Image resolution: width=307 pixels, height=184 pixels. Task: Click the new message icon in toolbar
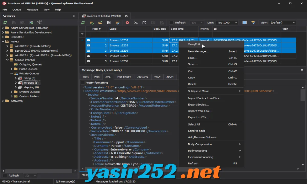pyautogui.click(x=92, y=22)
